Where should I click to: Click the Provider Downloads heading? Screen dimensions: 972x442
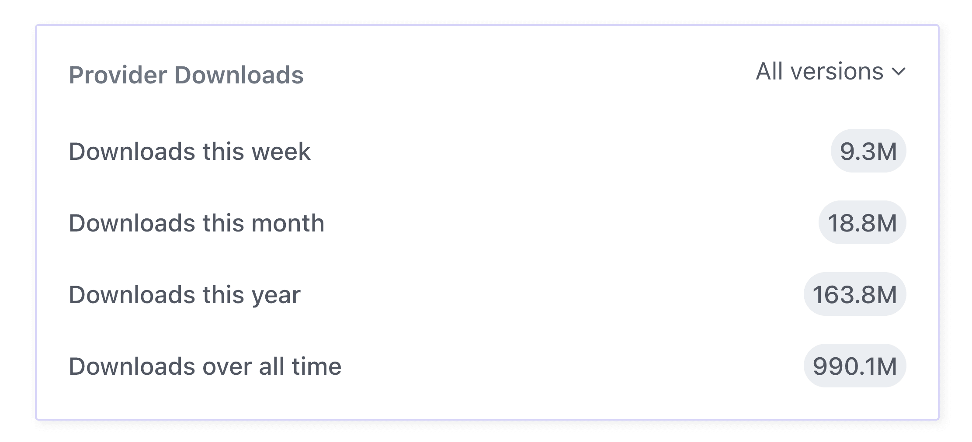pos(187,75)
